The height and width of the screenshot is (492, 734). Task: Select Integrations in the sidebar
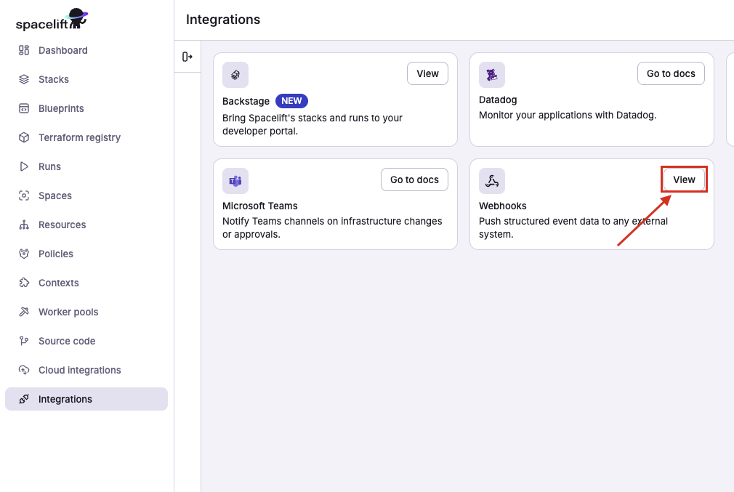click(65, 399)
